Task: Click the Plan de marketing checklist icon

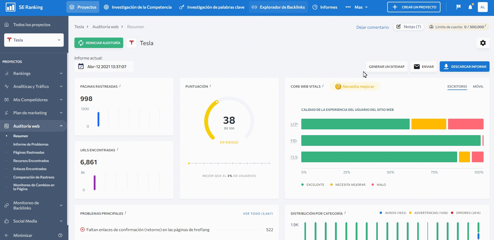Action: pos(7,113)
